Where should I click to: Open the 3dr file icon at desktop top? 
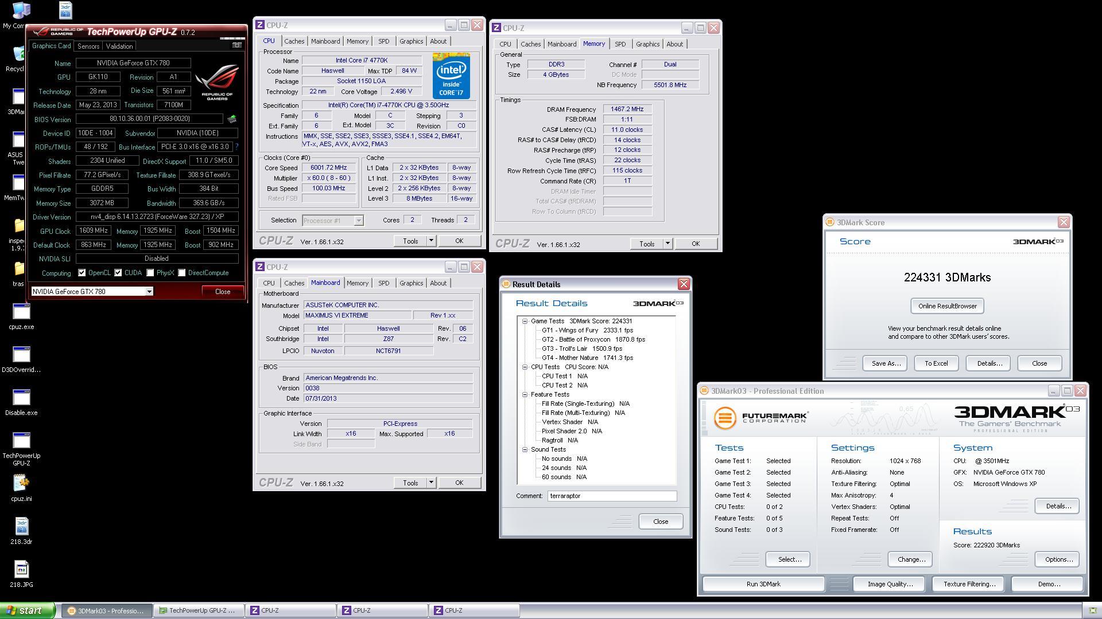[x=65, y=10]
